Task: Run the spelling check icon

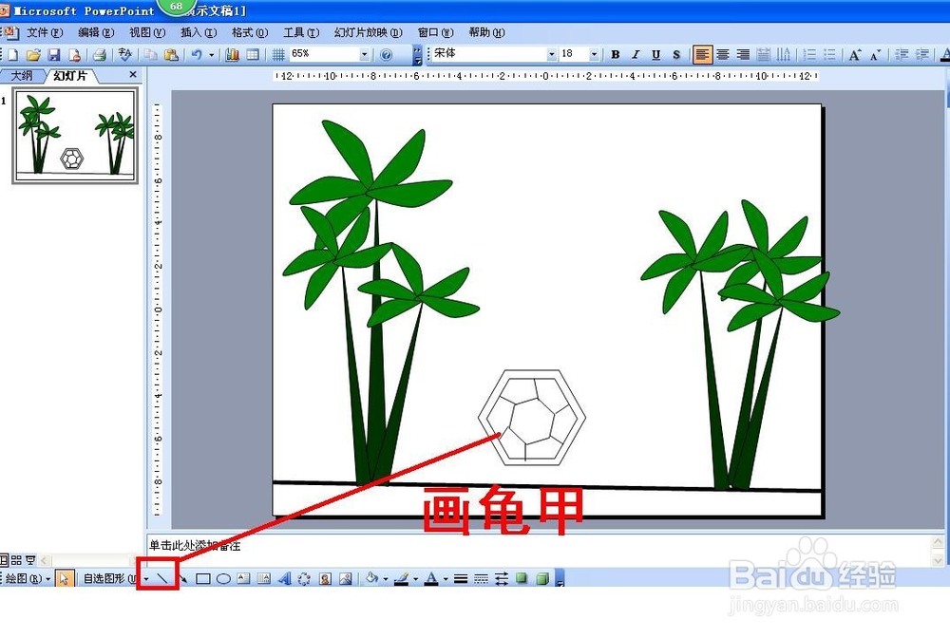Action: click(124, 54)
